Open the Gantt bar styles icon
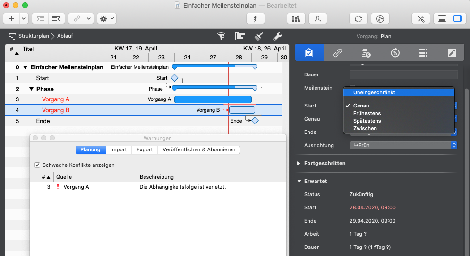The width and height of the screenshot is (470, 256). 240,36
